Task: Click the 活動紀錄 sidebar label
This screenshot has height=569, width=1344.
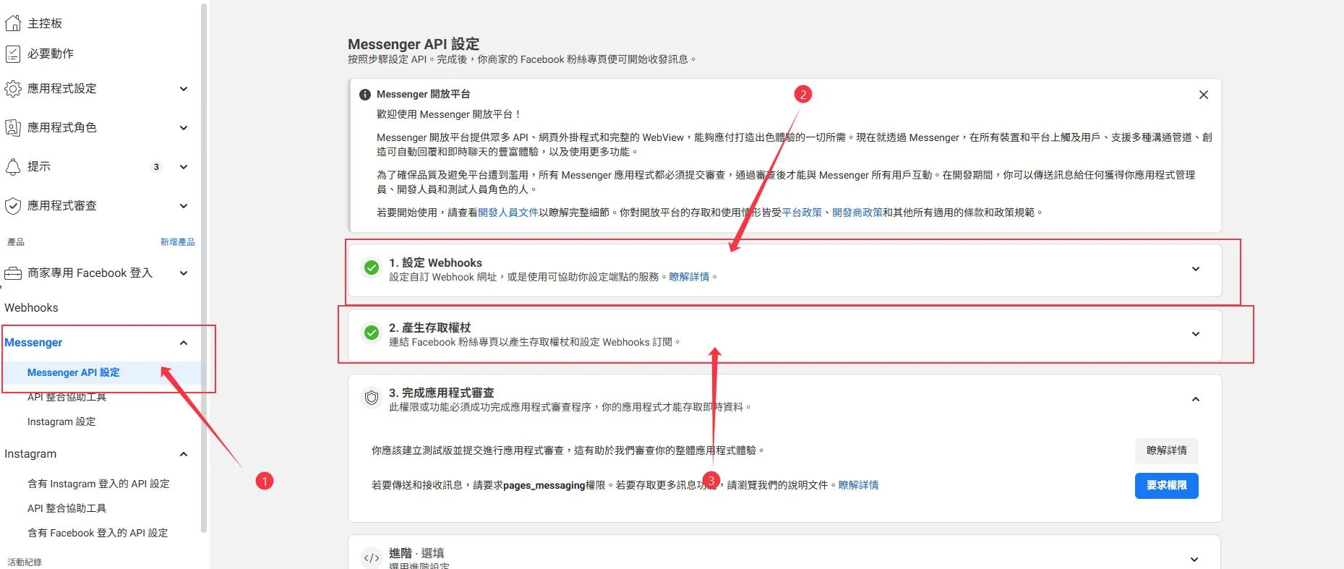Action: click(25, 562)
